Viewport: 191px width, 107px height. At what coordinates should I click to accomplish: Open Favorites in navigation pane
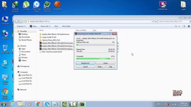pyautogui.click(x=22, y=31)
